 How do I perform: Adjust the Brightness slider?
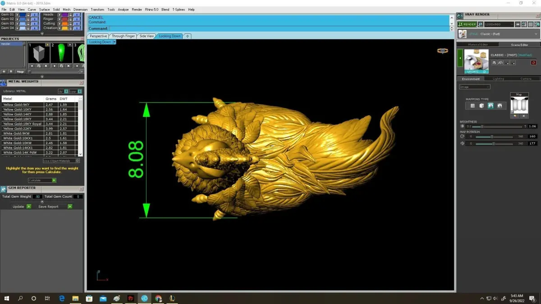tap(497, 127)
